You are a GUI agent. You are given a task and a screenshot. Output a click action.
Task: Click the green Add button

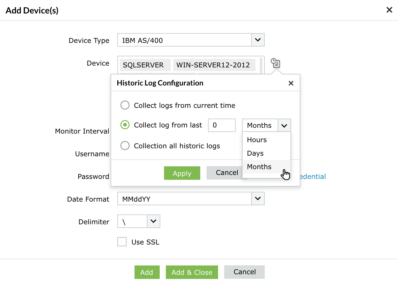click(147, 272)
